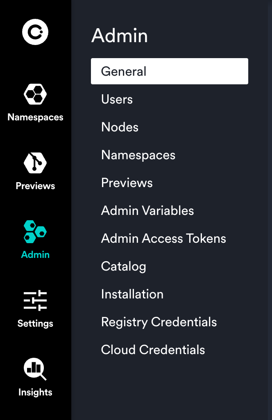Screen dimensions: 272x420
Task: Navigate to the Nodes section
Action: 120,127
